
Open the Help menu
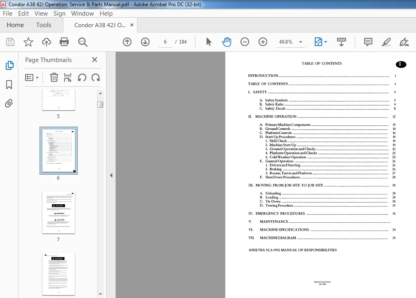tap(106, 14)
